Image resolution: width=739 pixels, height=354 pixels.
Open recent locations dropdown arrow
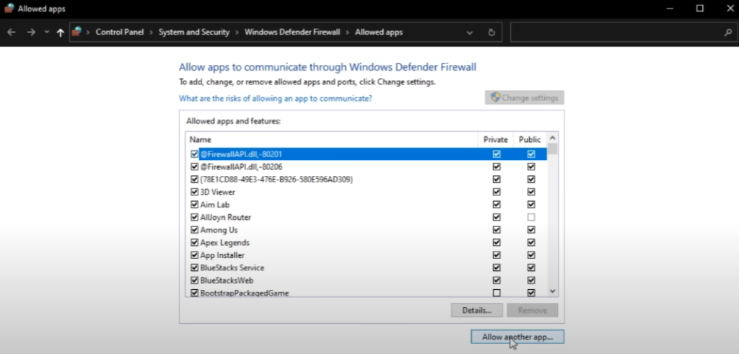pos(46,32)
